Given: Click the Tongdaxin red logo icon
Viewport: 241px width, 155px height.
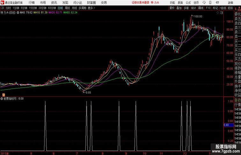Looking at the screenshot, I should pos(2,3).
